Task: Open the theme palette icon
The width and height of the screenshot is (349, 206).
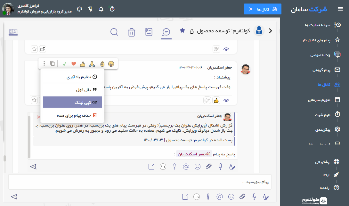Action: [x=79, y=9]
